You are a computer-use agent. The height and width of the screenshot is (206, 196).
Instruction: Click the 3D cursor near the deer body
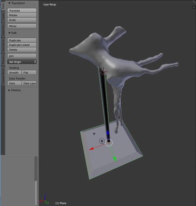[x=103, y=72]
